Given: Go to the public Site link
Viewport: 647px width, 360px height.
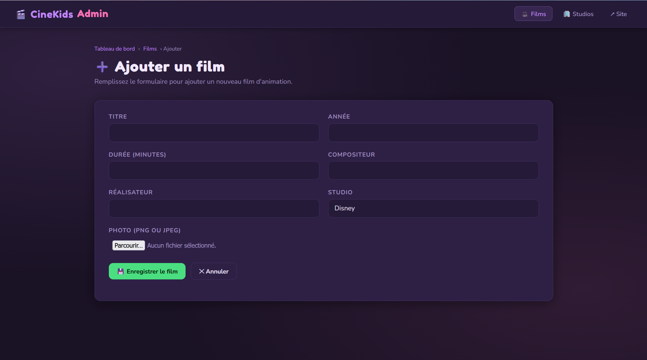Looking at the screenshot, I should tap(618, 14).
